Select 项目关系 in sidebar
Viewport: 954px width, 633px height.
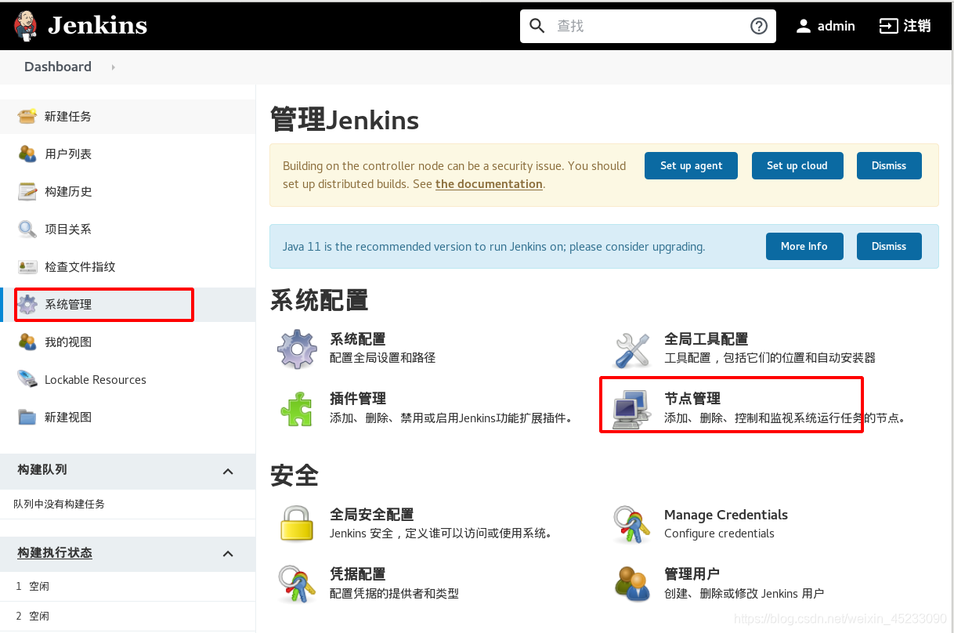pyautogui.click(x=68, y=229)
